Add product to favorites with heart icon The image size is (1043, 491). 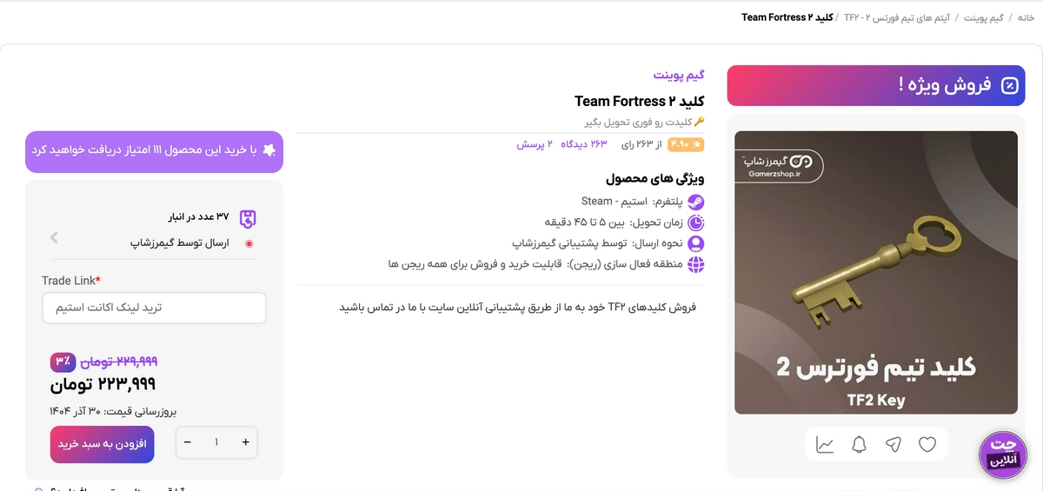coord(927,445)
